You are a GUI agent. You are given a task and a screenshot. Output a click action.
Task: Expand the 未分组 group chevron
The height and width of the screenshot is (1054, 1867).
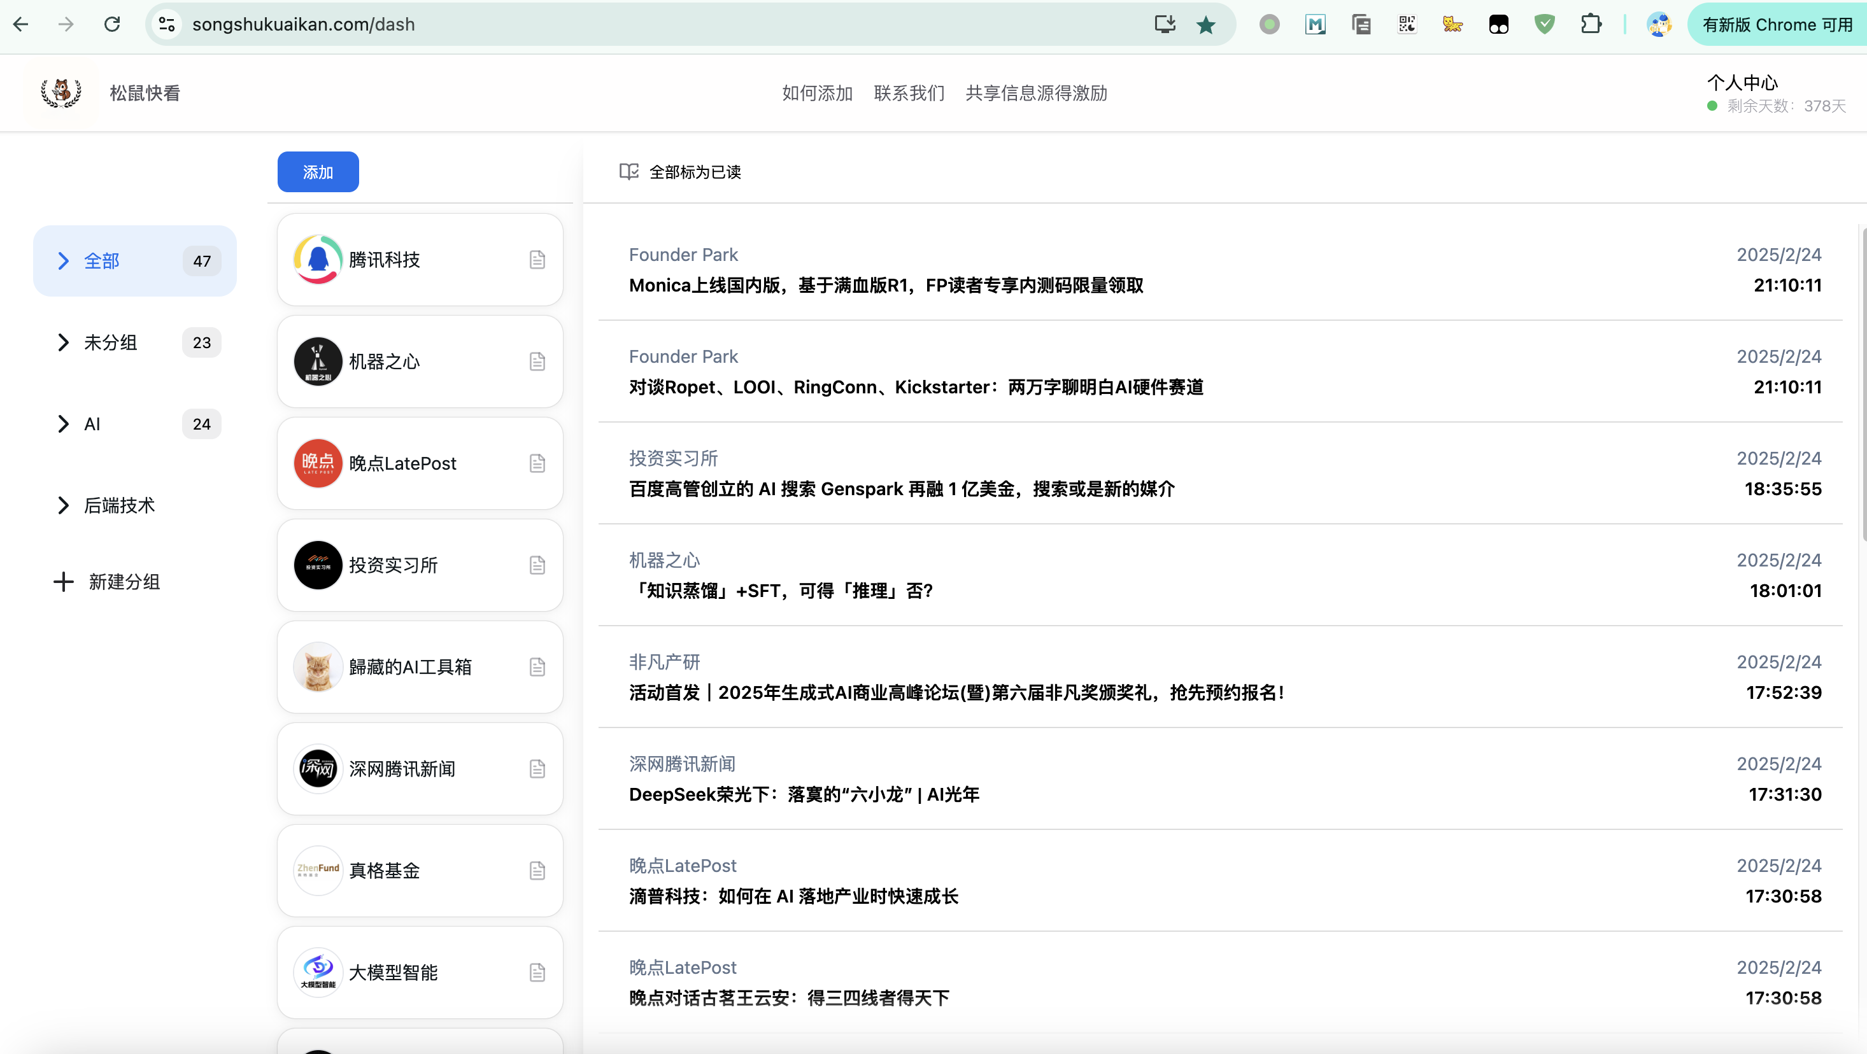[64, 342]
